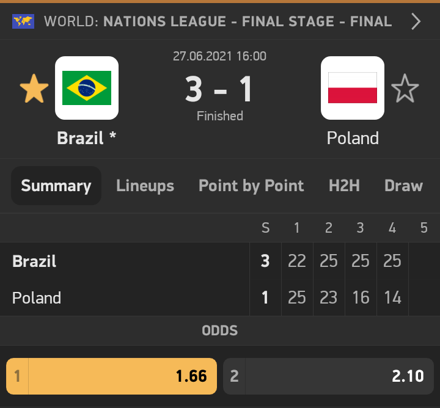The width and height of the screenshot is (440, 408).
Task: Click the world map league icon
Action: coord(23,21)
